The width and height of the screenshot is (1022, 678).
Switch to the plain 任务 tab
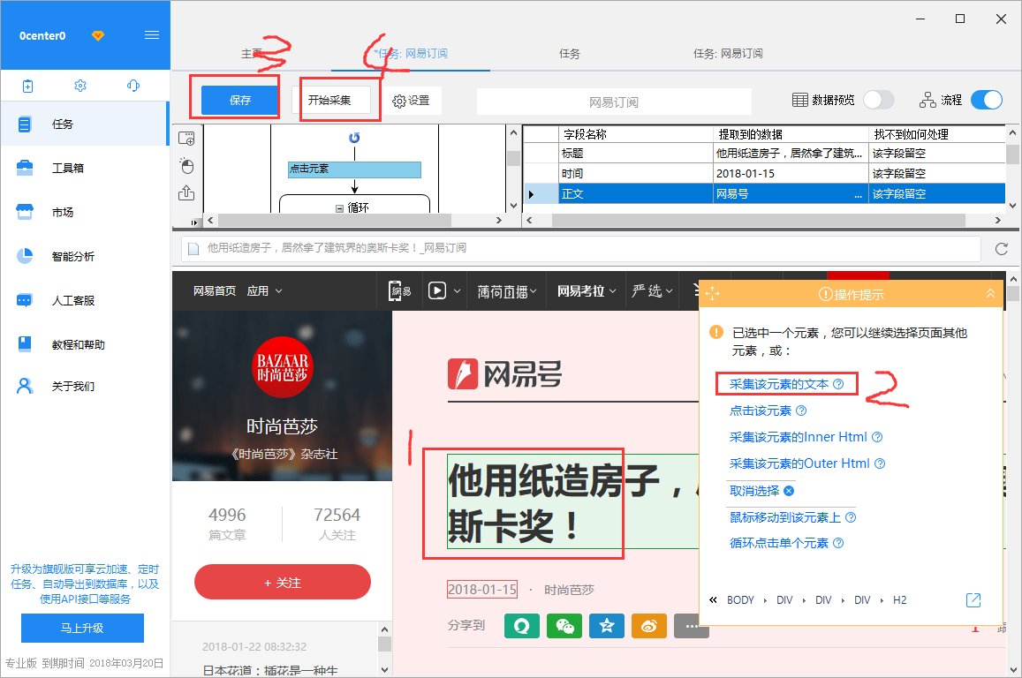coord(569,53)
